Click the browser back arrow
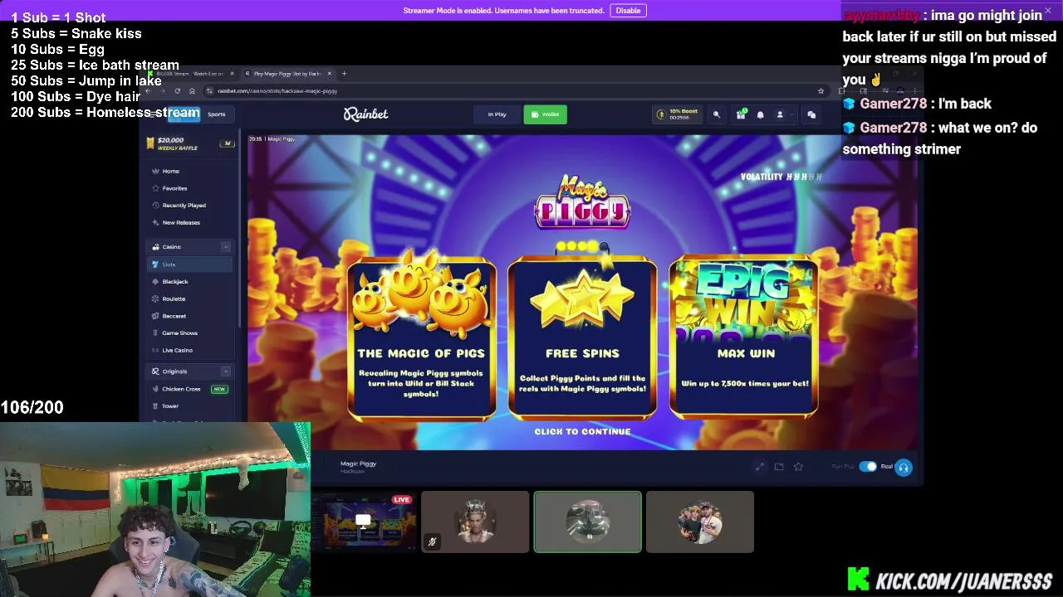 (149, 91)
